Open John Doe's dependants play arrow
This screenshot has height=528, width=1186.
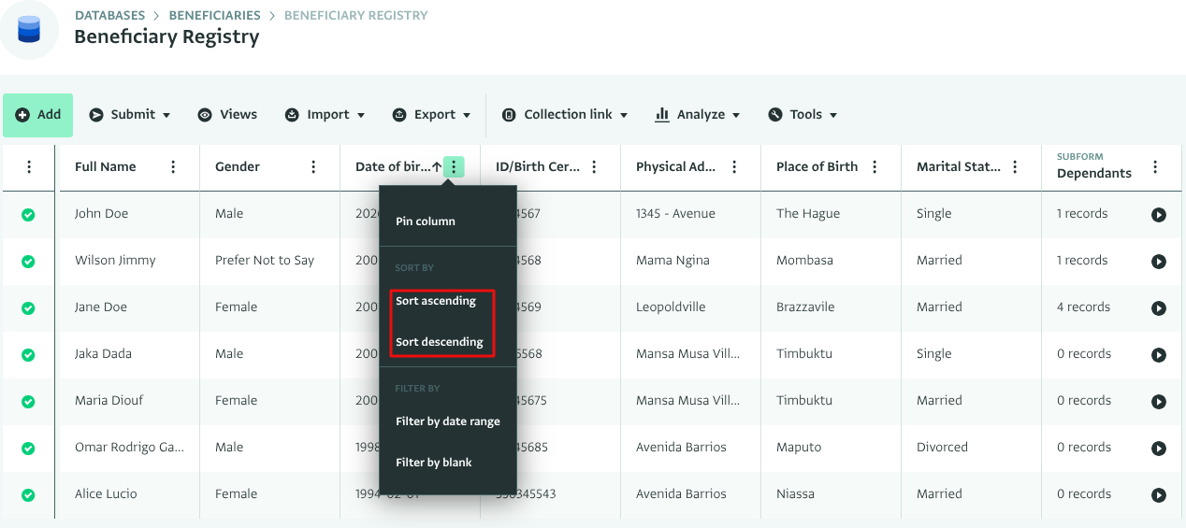(x=1159, y=215)
